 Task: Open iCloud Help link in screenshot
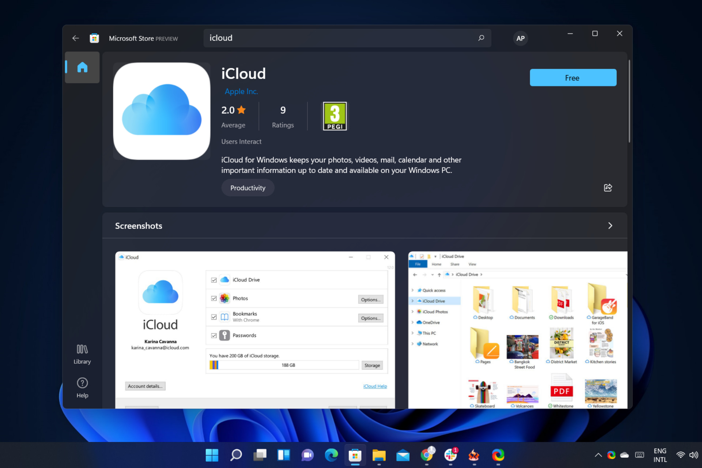(x=374, y=386)
